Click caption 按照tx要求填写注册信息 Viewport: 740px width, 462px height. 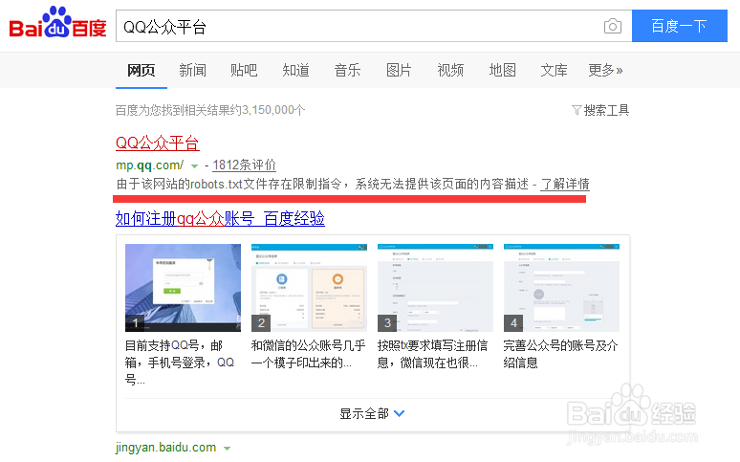coord(432,354)
